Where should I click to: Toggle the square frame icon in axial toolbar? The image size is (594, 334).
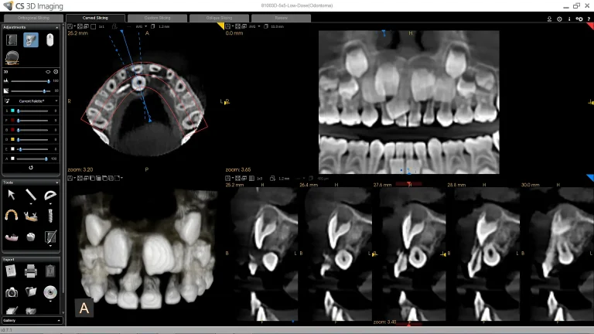(x=93, y=26)
